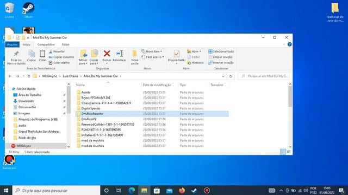Click MEGAsync in address bar path

(49, 76)
